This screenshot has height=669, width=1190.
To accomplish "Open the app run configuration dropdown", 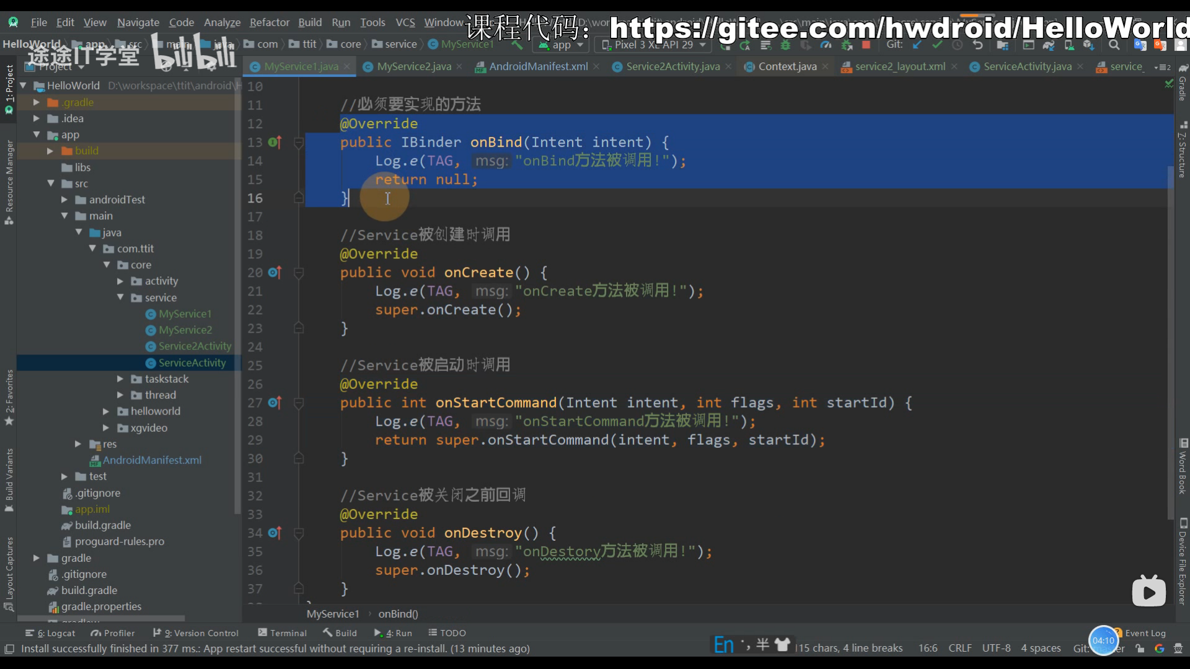I will click(561, 45).
